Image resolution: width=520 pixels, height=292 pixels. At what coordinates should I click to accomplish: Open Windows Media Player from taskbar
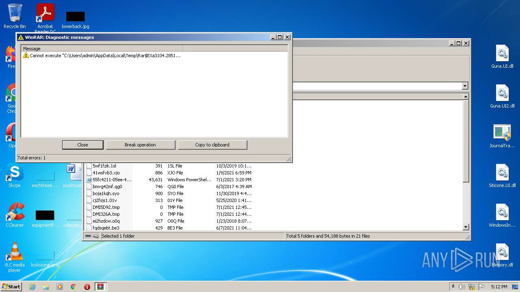pyautogui.click(x=60, y=287)
